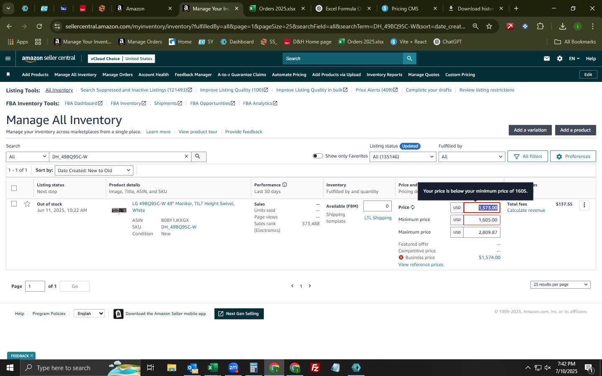Open the Windows Start menu
The width and height of the screenshot is (602, 376).
[x=10, y=368]
